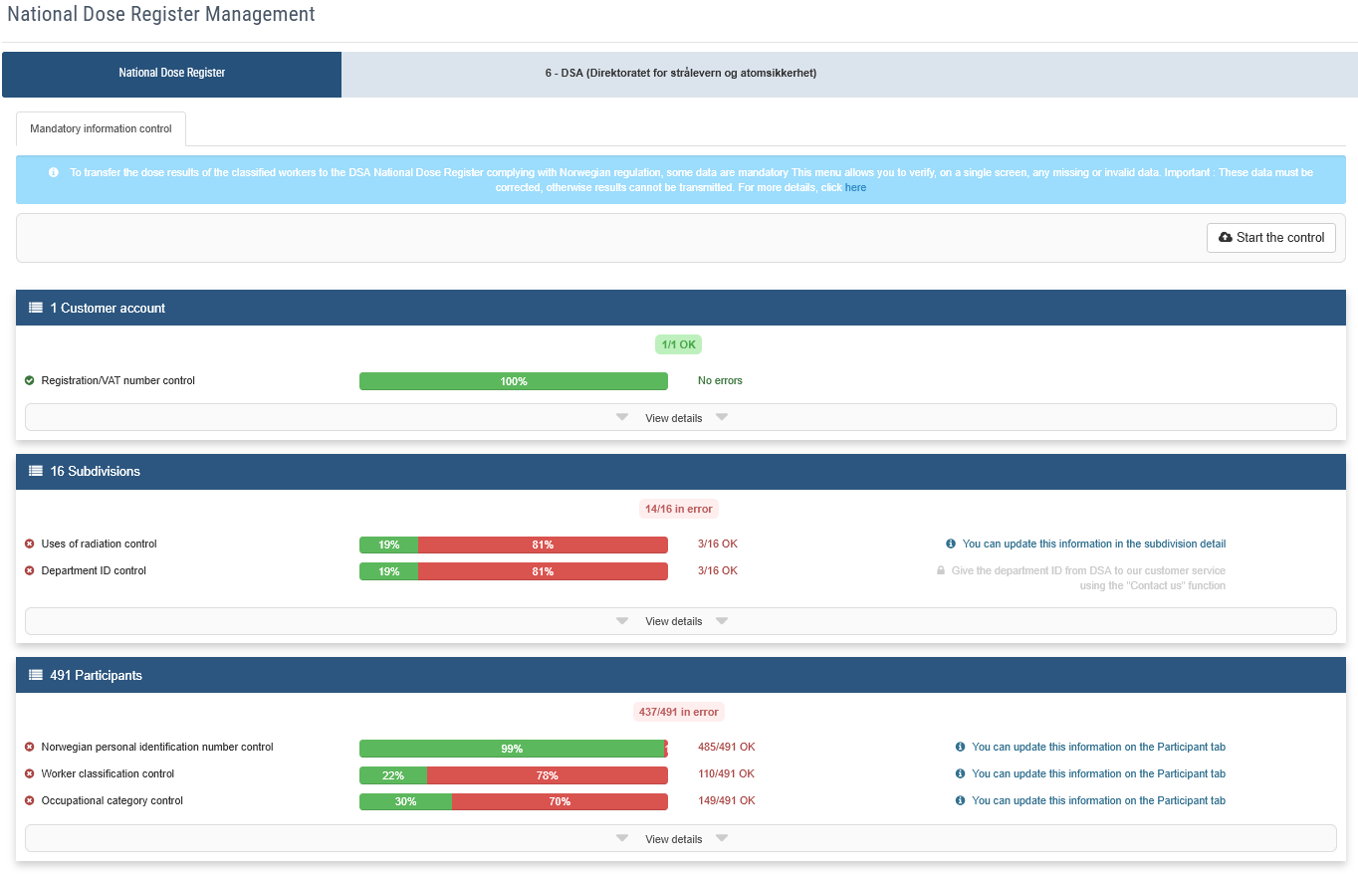Click list icon beside 16 Subdivisions
Viewport: 1358px width, 874px height.
(x=36, y=471)
